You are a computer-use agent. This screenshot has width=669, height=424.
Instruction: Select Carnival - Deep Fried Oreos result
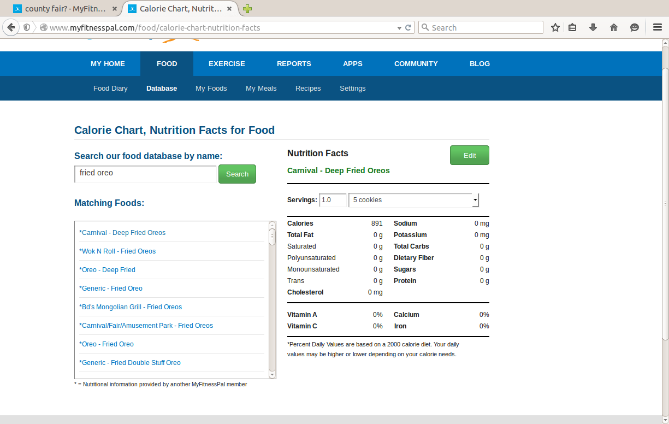tap(122, 233)
